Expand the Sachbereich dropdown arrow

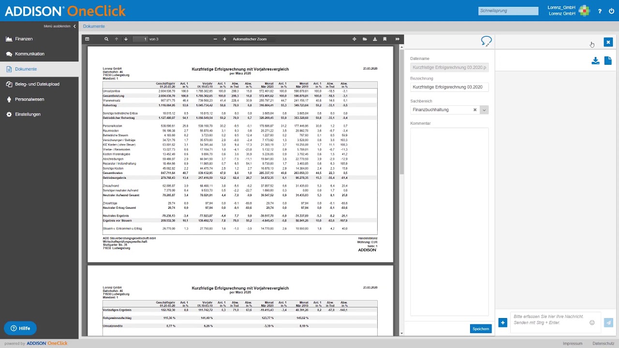click(484, 110)
